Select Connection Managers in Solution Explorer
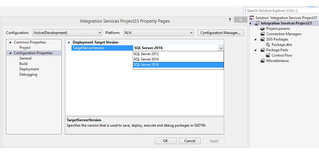Image resolution: width=319 pixels, height=154 pixels. click(284, 34)
